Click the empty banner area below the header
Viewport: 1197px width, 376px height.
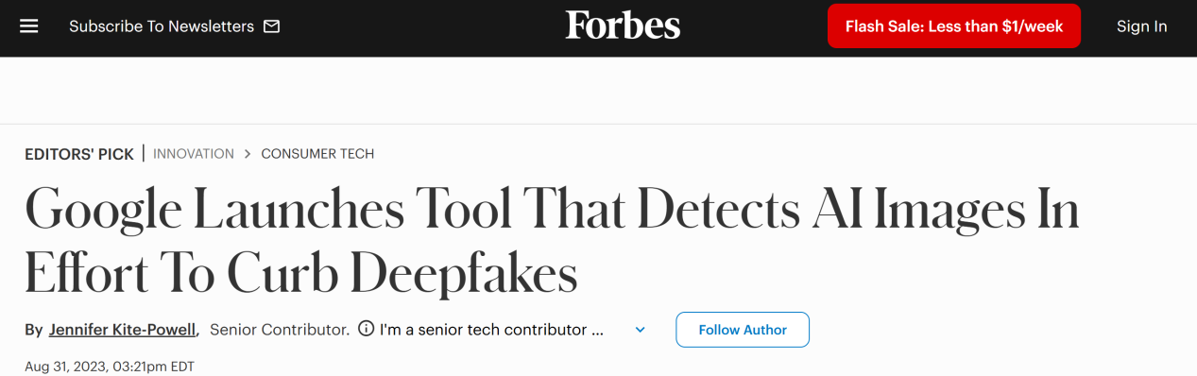pos(598,91)
